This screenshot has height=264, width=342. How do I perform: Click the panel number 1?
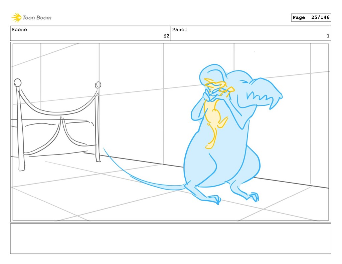click(x=328, y=36)
